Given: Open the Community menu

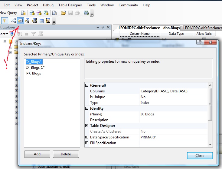Looking at the screenshot, I should coord(128,5).
